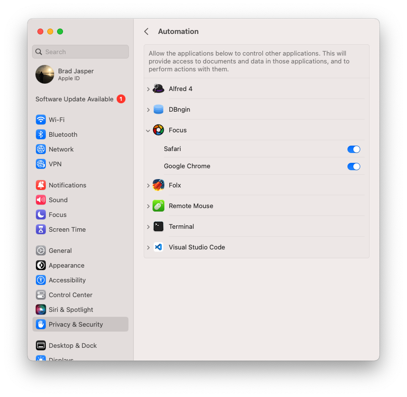Click the Visual Studio Code icon

coord(158,247)
